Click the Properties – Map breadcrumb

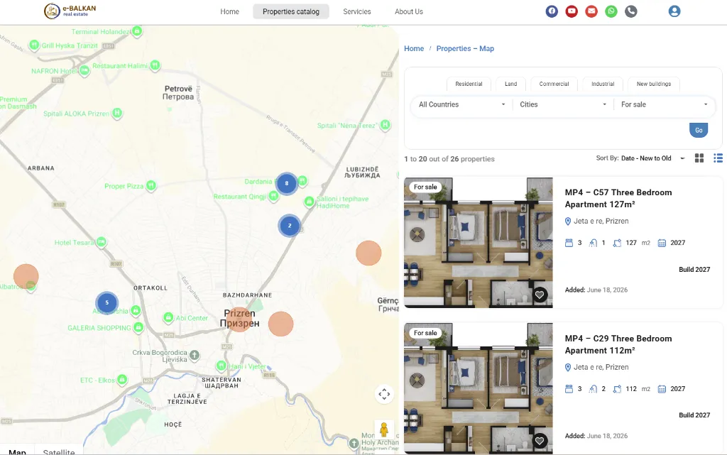(464, 49)
